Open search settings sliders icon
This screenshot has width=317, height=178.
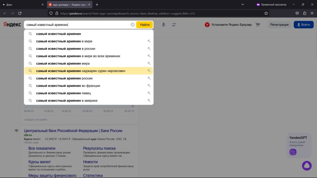tap(174, 25)
